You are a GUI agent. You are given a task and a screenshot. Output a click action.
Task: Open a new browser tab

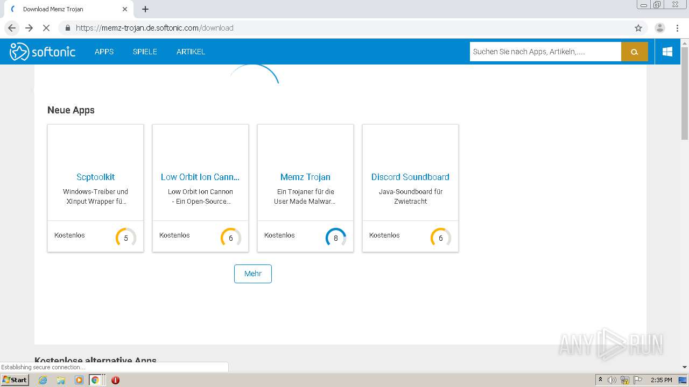(145, 9)
